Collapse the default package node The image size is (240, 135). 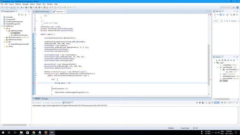7,31
